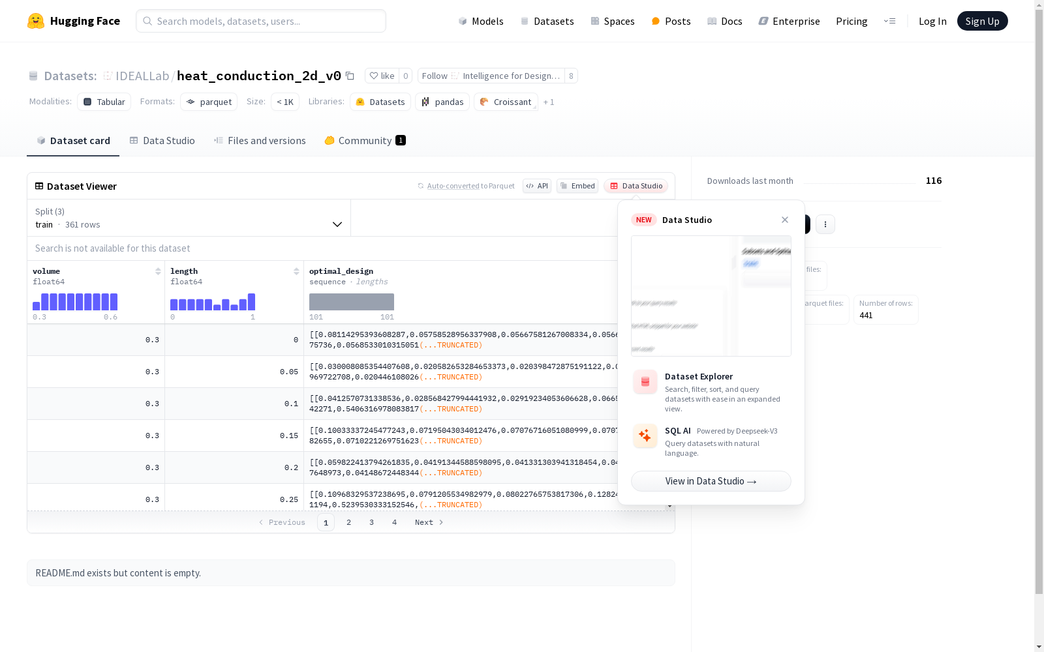
Task: Select the pandas library tag
Action: [442, 102]
